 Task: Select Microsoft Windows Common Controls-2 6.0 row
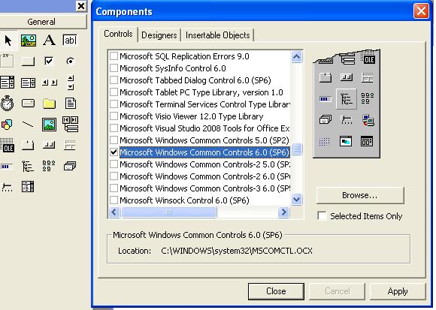click(x=200, y=176)
